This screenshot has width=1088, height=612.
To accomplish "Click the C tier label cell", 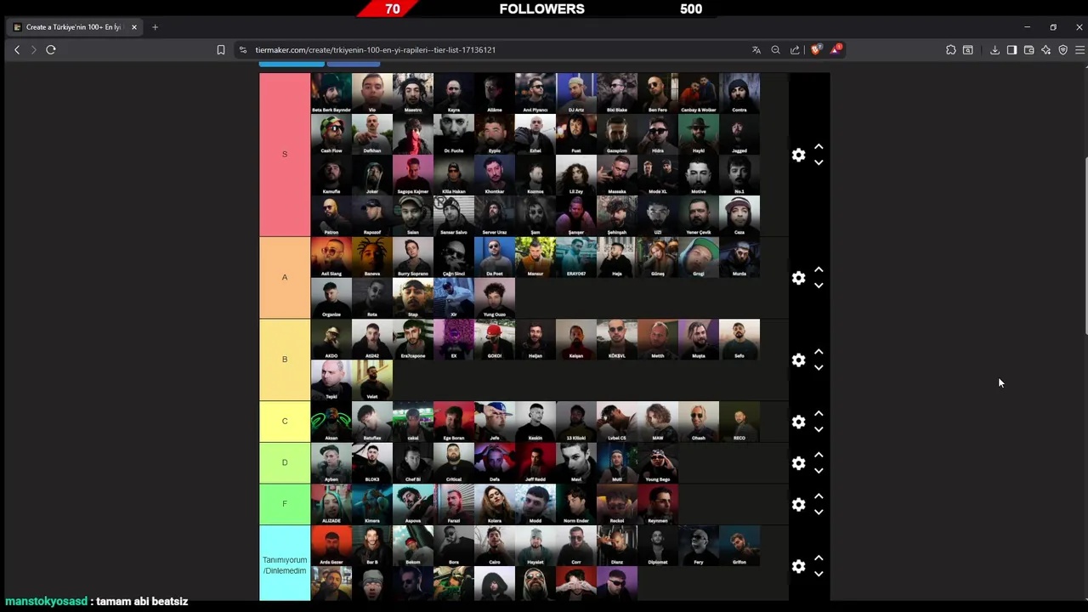I will pos(285,422).
